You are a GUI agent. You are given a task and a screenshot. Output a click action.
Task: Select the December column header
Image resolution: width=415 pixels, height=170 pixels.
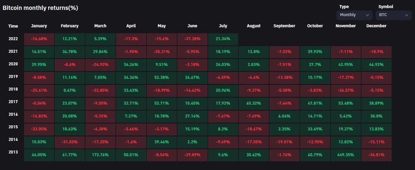pos(376,26)
